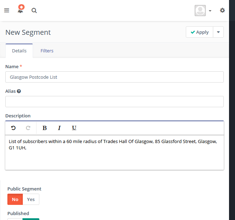The width and height of the screenshot is (235, 220).
Task: Set Public Segment to Yes
Action: coord(31,199)
